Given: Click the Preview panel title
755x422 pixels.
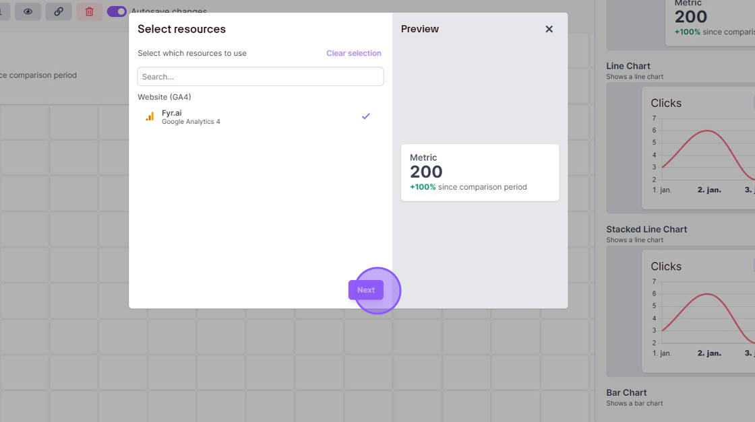Looking at the screenshot, I should pyautogui.click(x=420, y=29).
